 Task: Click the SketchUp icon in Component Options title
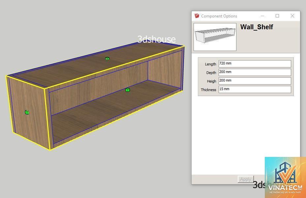point(197,16)
